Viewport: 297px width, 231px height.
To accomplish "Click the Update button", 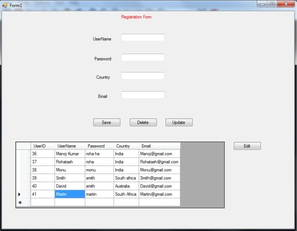I will (x=179, y=122).
